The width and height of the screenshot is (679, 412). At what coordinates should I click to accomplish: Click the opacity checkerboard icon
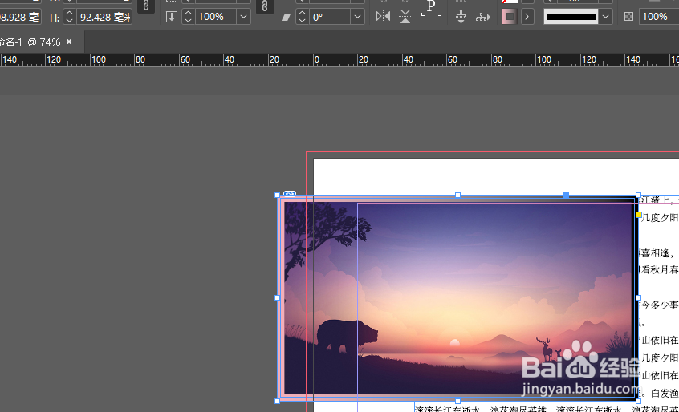coord(628,17)
